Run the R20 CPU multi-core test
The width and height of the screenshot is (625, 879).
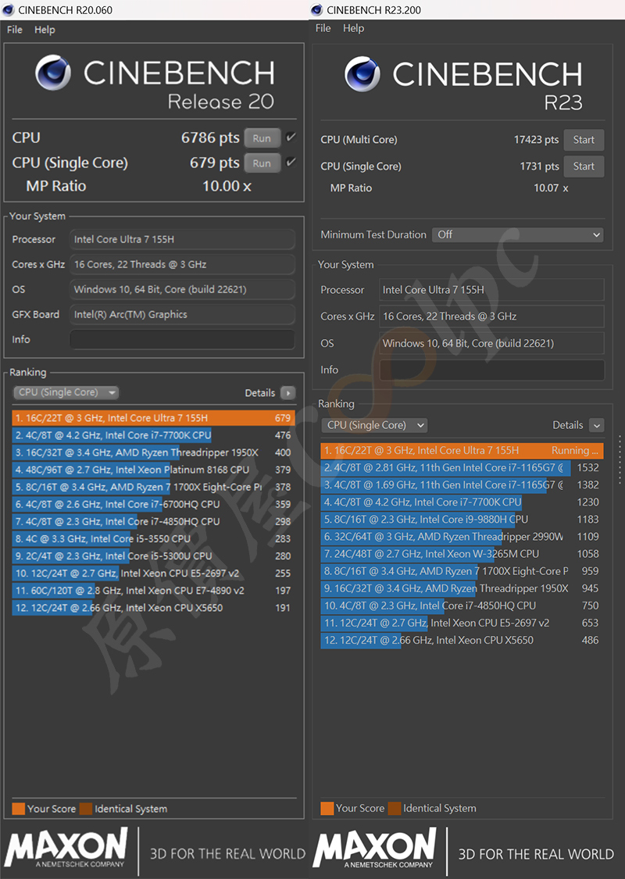pos(262,138)
